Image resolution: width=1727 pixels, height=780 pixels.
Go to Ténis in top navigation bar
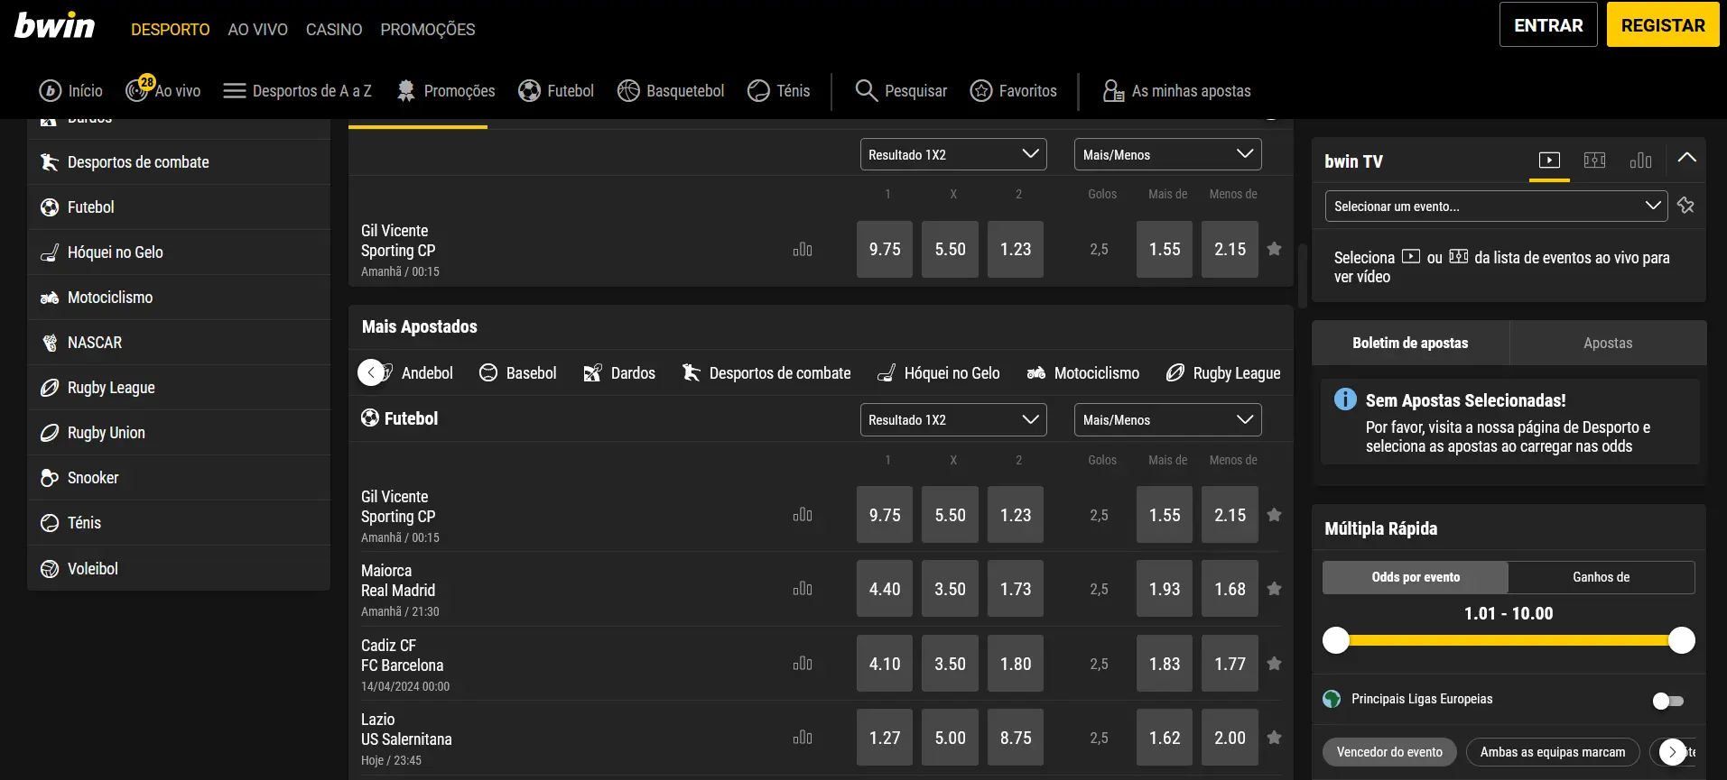pos(778,91)
